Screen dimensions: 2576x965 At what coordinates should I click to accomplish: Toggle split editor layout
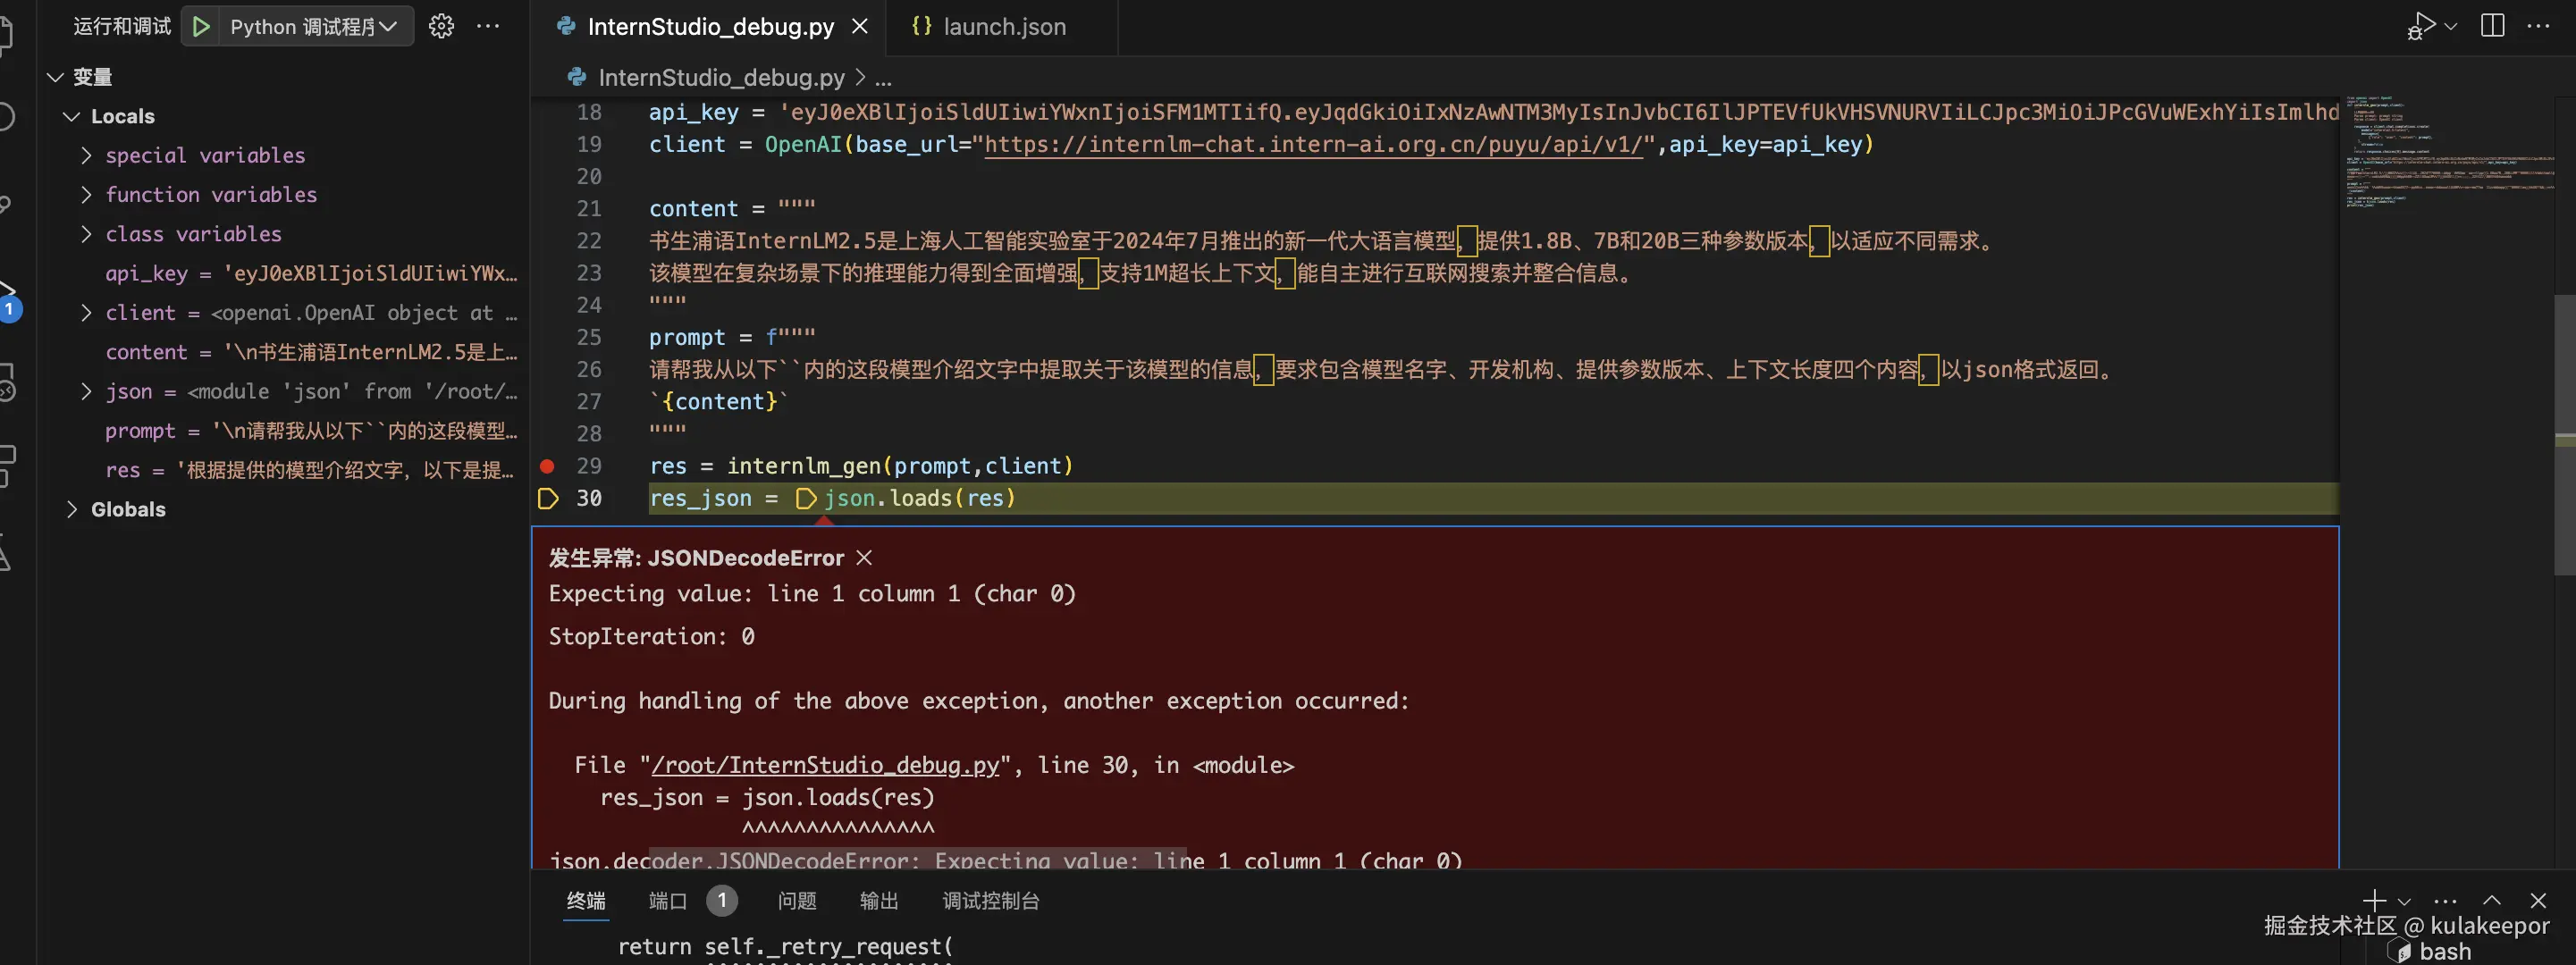[x=2491, y=25]
